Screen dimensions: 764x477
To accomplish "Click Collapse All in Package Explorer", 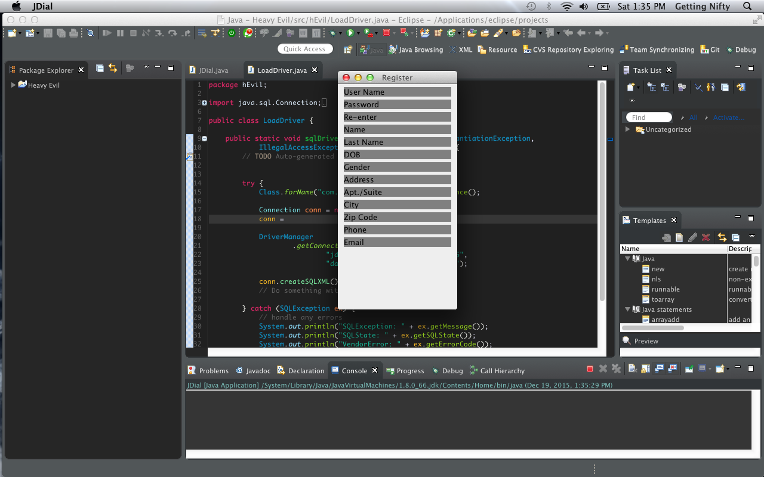I will [x=100, y=69].
